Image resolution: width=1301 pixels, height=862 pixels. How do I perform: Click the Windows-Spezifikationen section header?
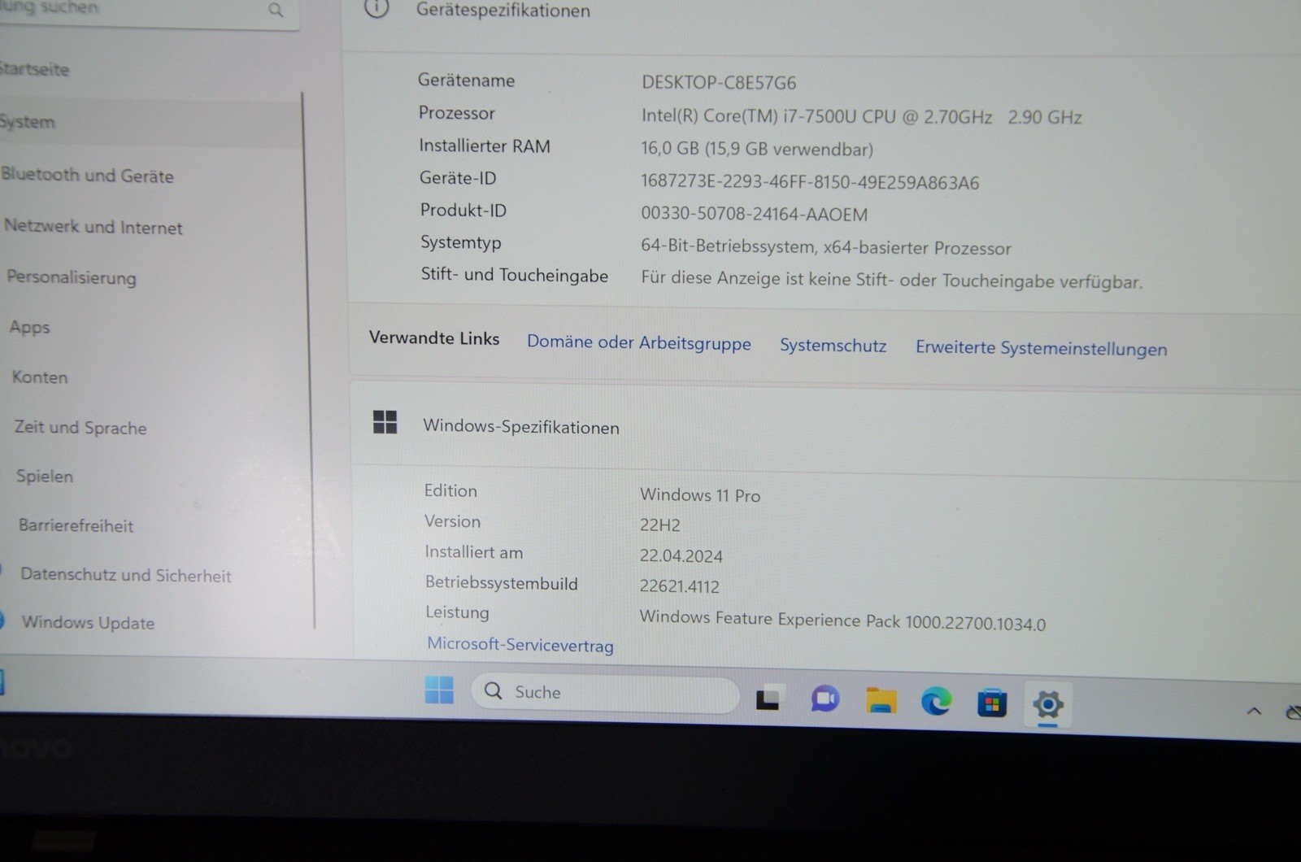pos(520,427)
